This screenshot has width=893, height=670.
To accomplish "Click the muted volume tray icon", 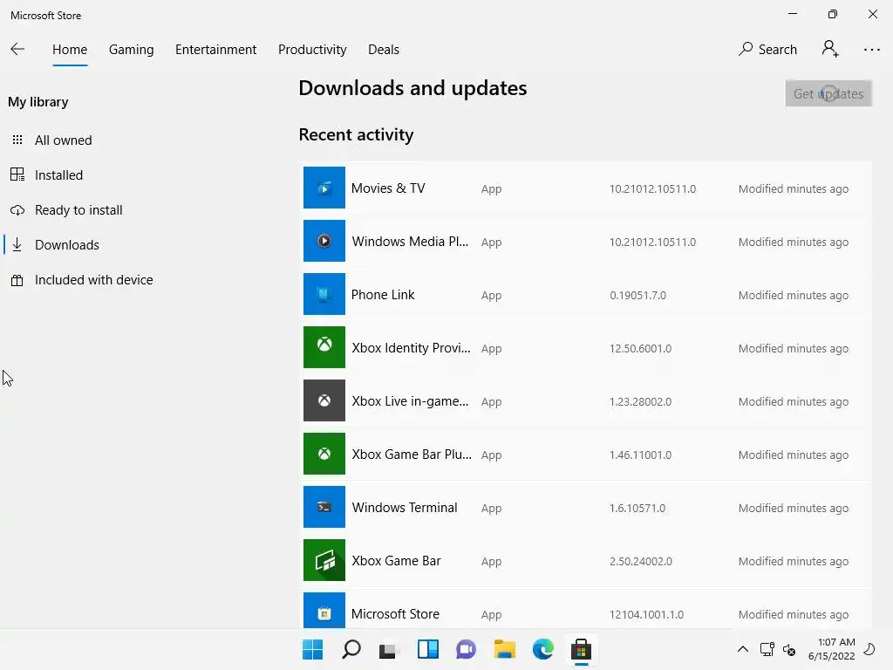I will (x=789, y=649).
